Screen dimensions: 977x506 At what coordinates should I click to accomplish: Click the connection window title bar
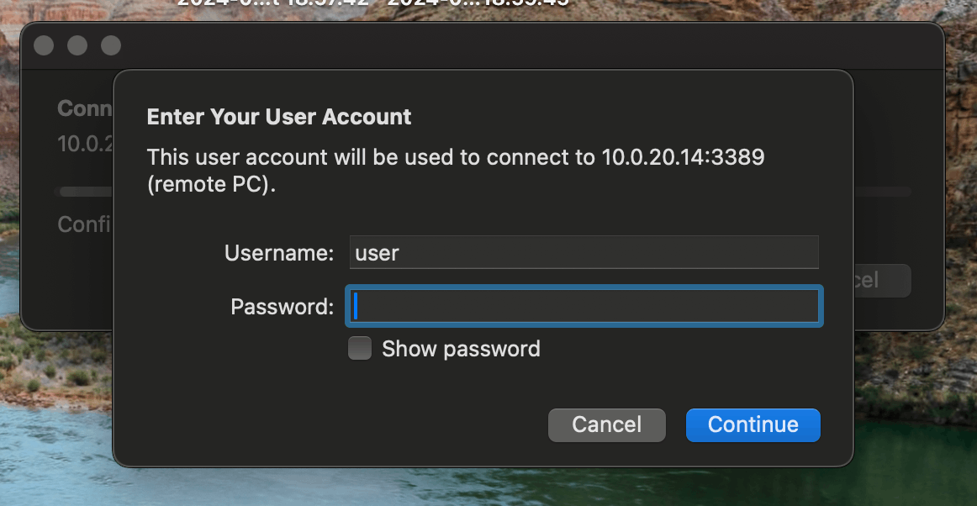pyautogui.click(x=483, y=46)
